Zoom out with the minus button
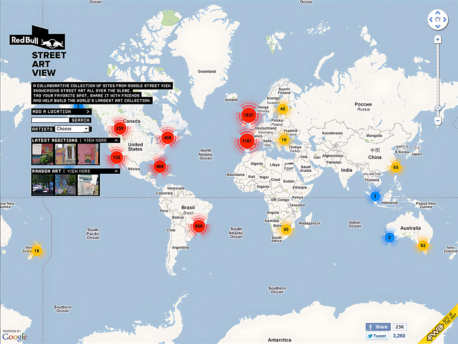The image size is (458, 344). tap(438, 121)
